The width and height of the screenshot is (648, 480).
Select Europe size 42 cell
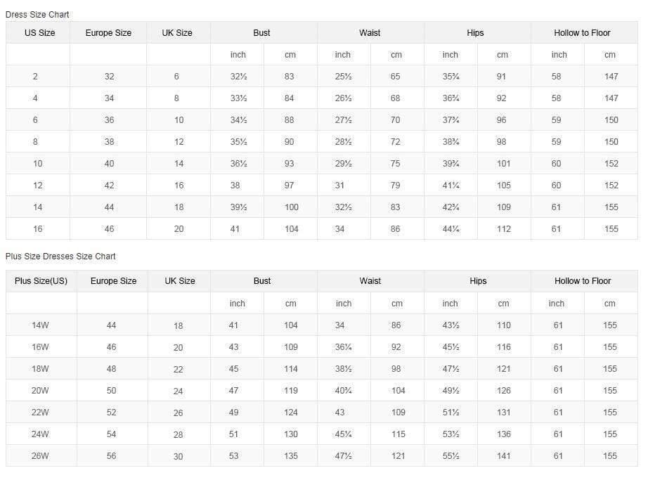[x=109, y=186]
